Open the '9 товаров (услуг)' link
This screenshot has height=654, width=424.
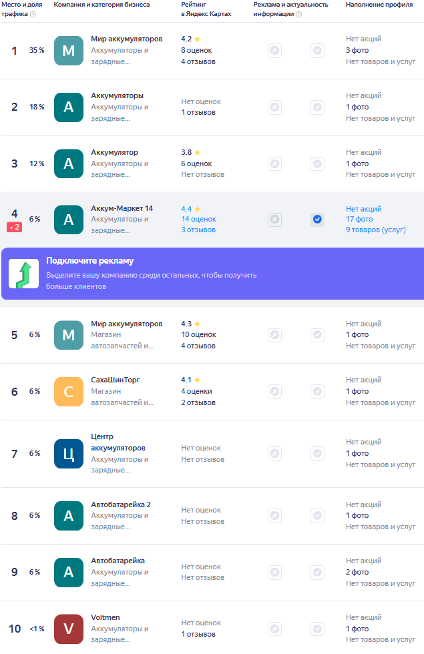[375, 230]
